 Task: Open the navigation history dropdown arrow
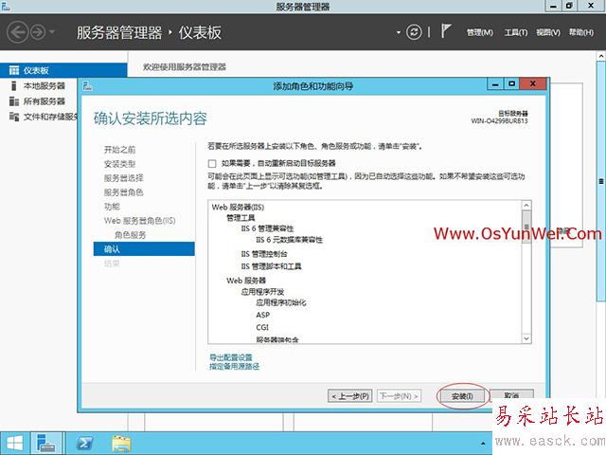point(52,32)
